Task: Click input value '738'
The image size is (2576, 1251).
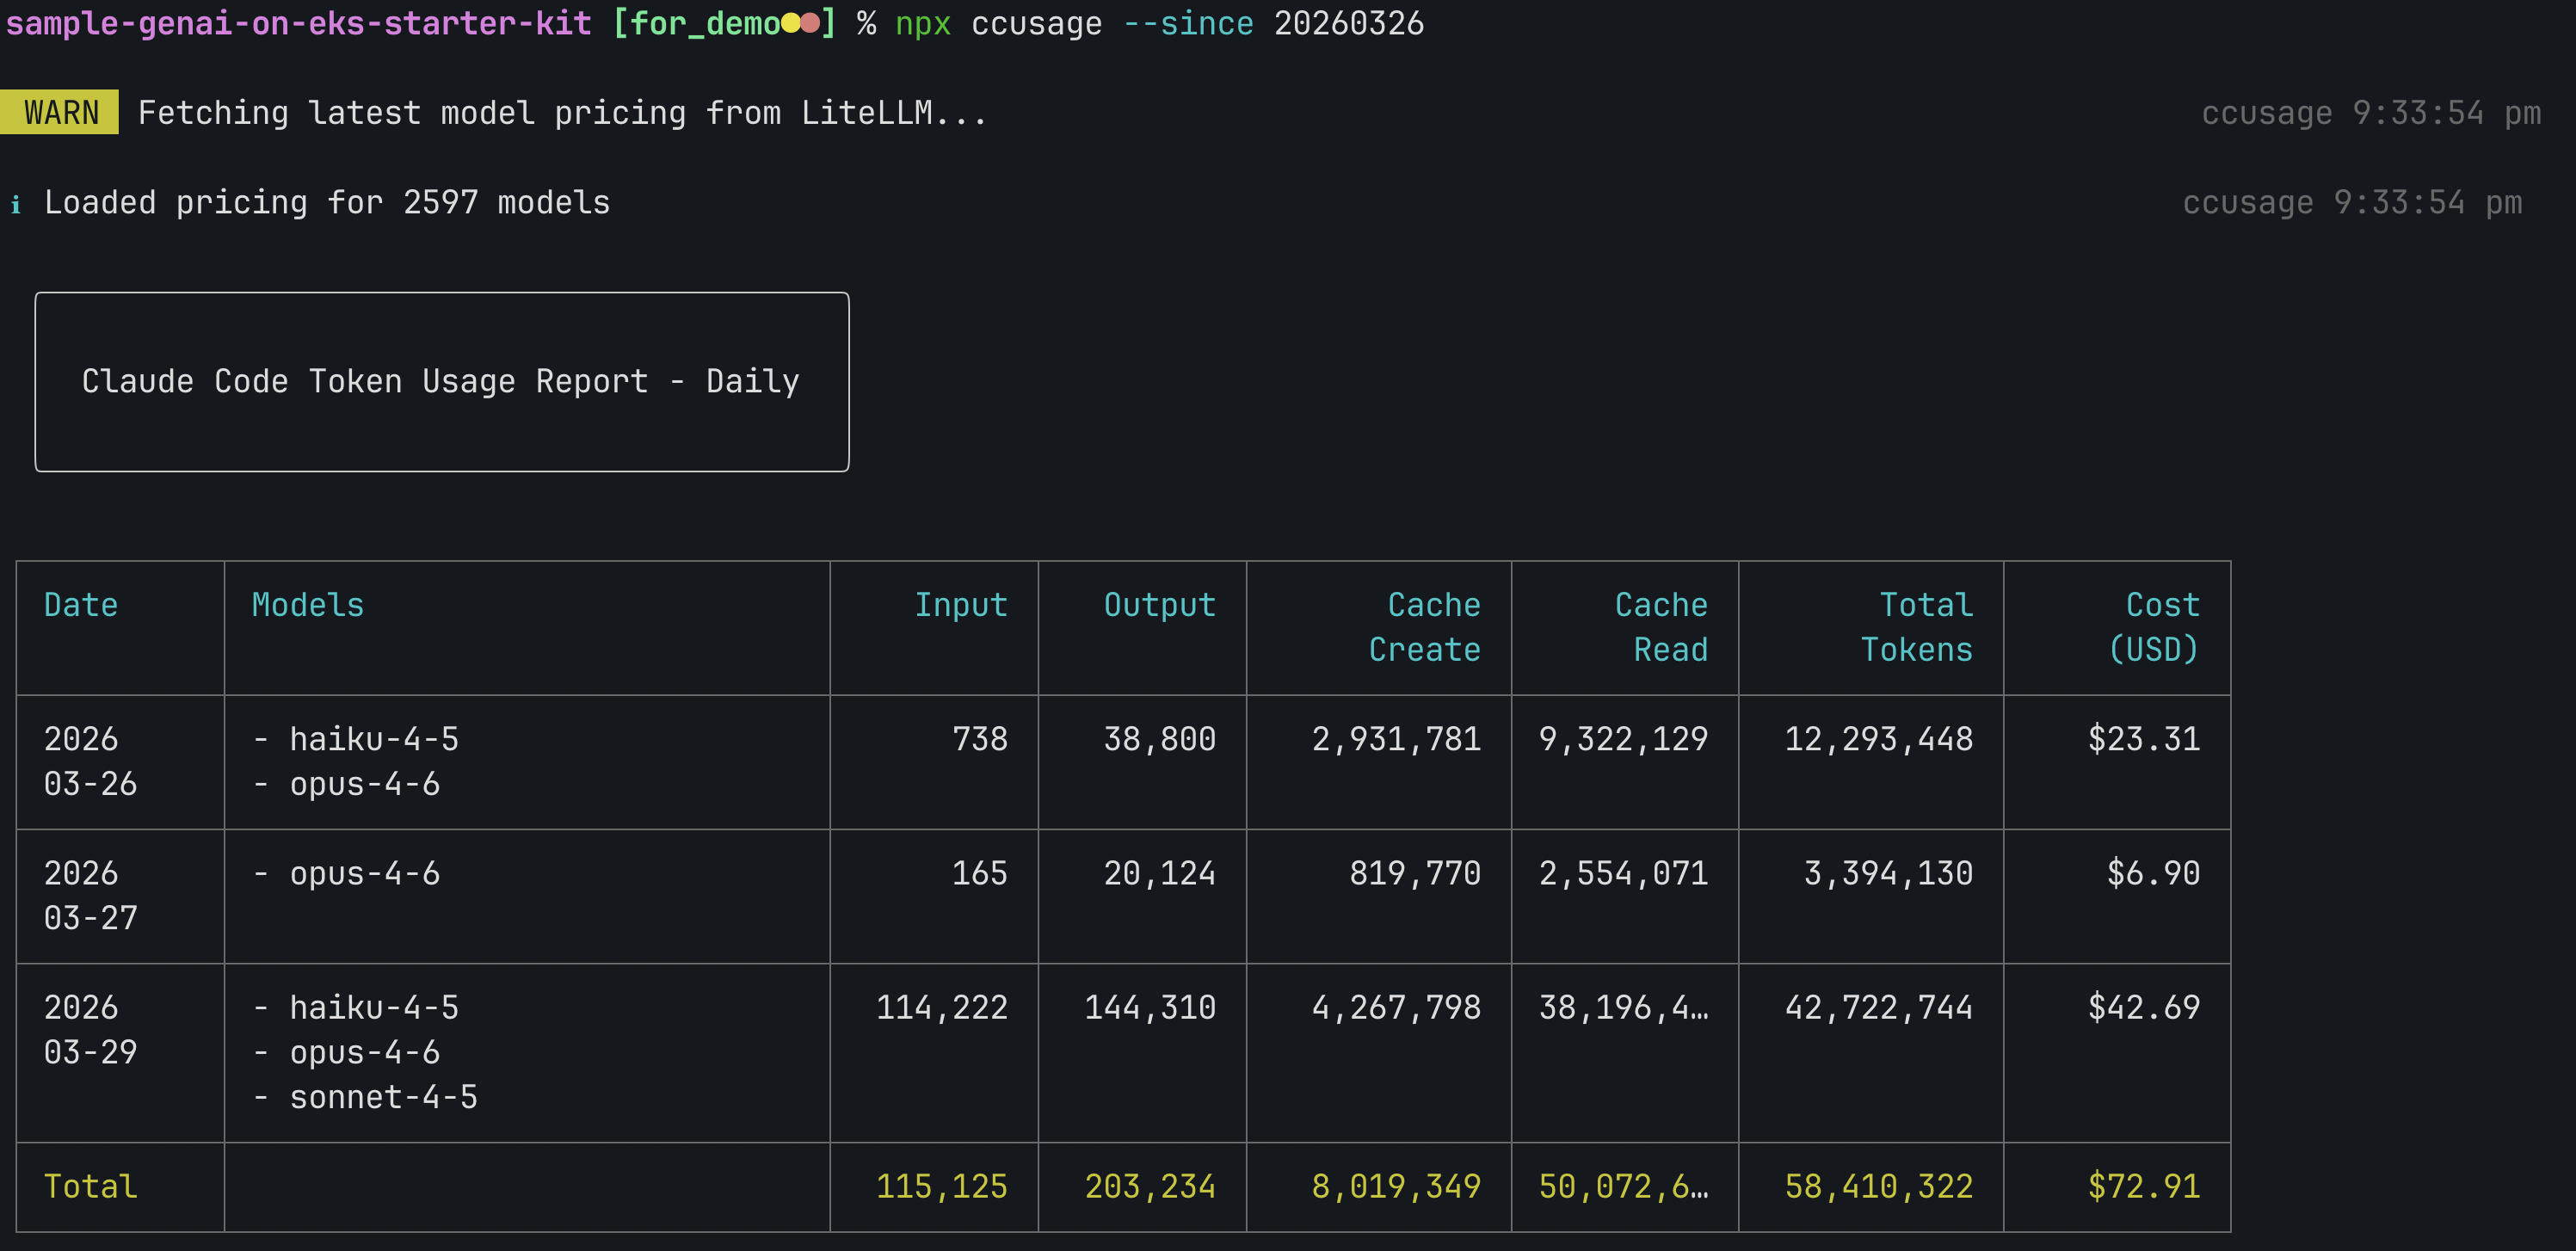Action: 980,739
